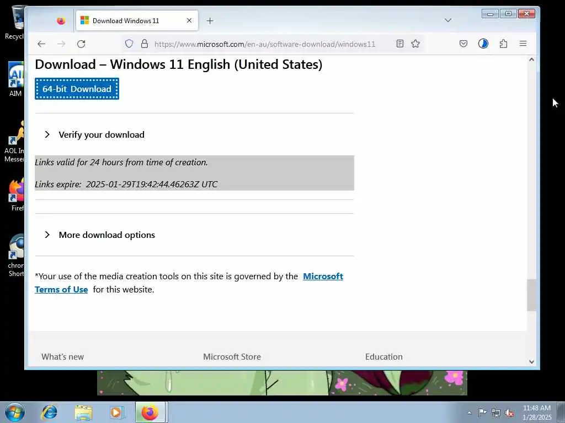The image size is (565, 423).
Task: Open a new tab with plus button
Action: click(x=210, y=21)
